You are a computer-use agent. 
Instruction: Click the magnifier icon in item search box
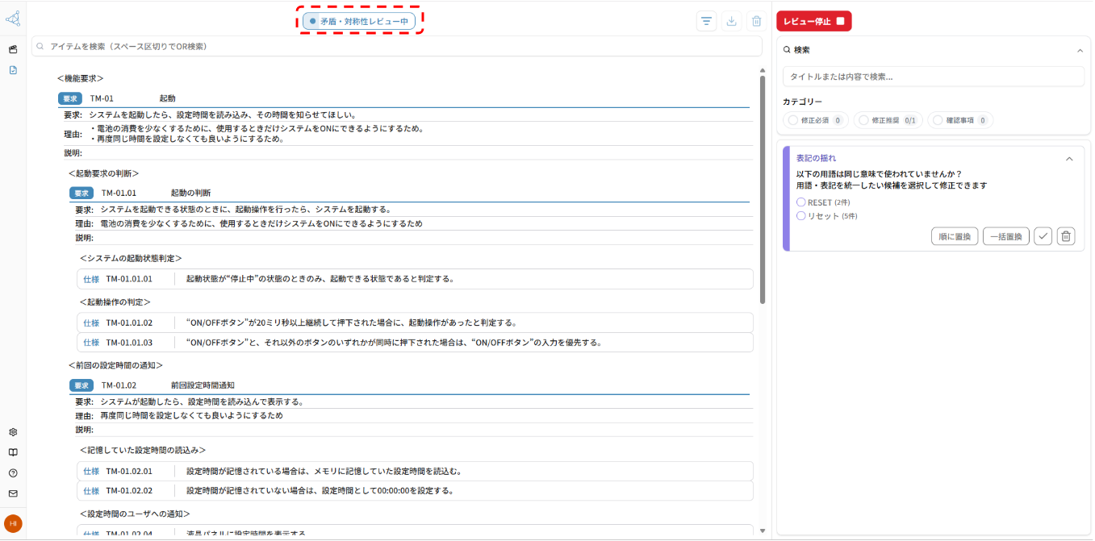(x=40, y=47)
